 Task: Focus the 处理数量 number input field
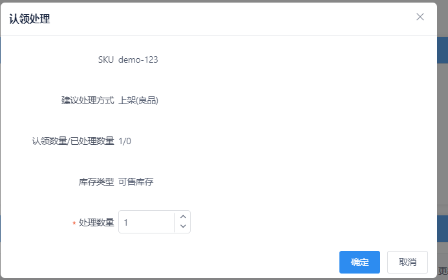click(x=146, y=222)
